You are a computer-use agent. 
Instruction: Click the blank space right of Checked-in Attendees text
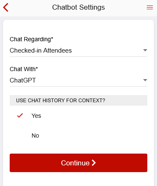[107, 50]
